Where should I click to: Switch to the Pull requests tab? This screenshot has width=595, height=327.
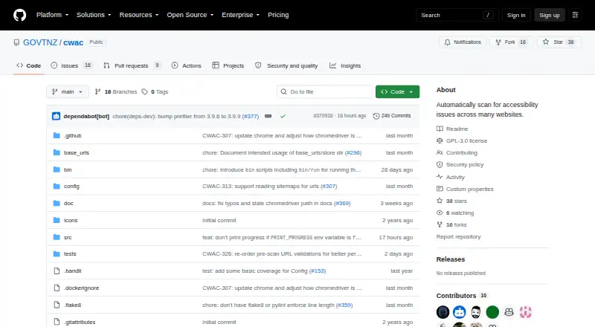click(132, 65)
